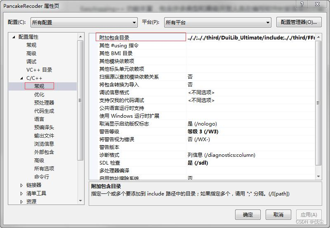Click the 使用 Windows 运行时扩展 property

click(129, 116)
